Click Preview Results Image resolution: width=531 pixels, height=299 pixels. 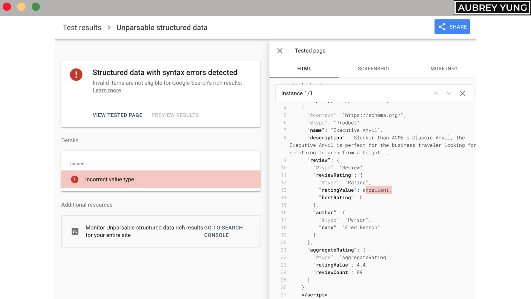pyautogui.click(x=175, y=115)
